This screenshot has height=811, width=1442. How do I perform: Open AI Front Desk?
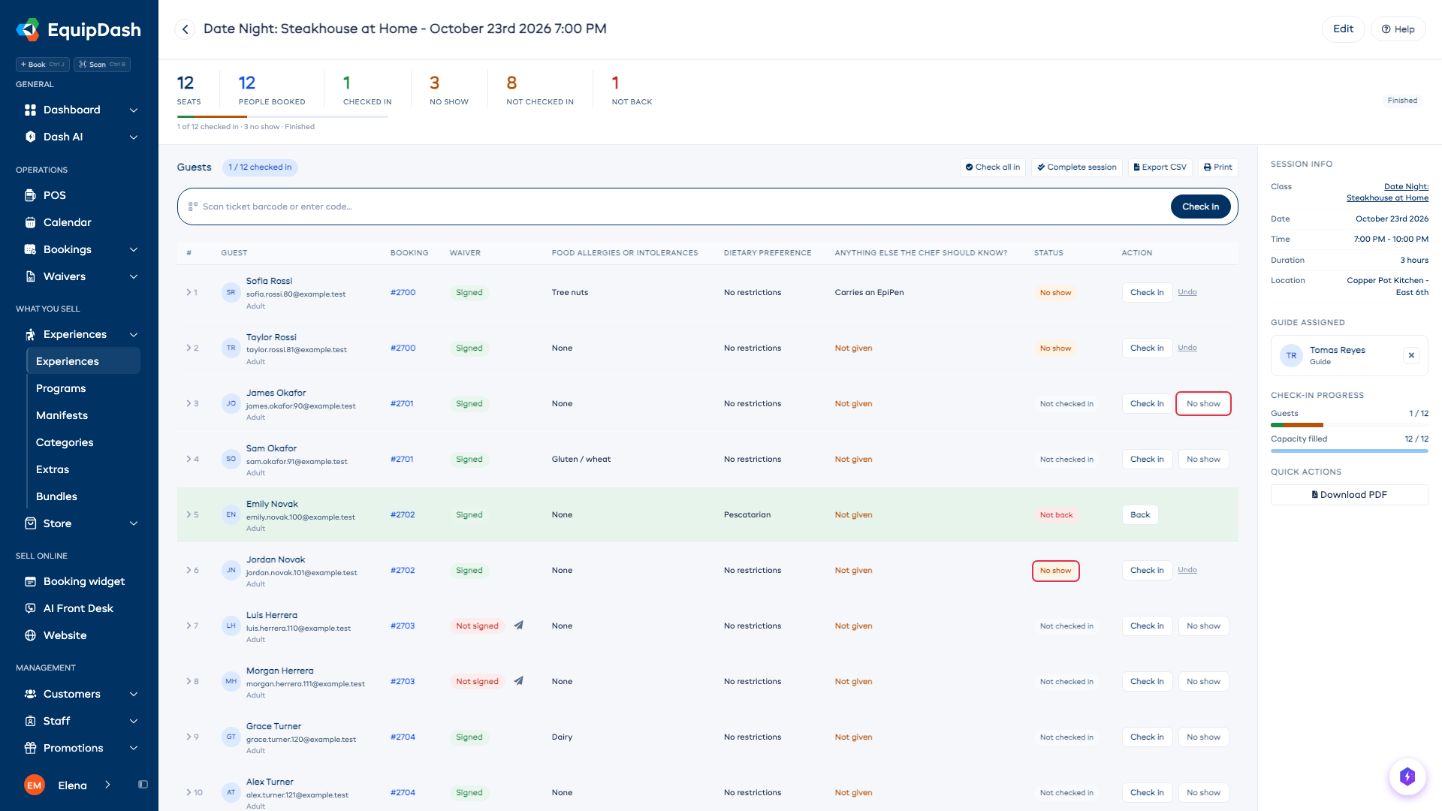coord(78,608)
